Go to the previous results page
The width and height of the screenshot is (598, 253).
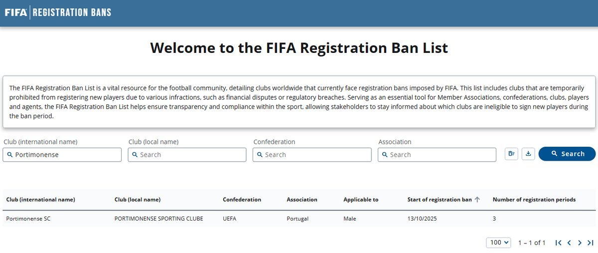(x=569, y=243)
